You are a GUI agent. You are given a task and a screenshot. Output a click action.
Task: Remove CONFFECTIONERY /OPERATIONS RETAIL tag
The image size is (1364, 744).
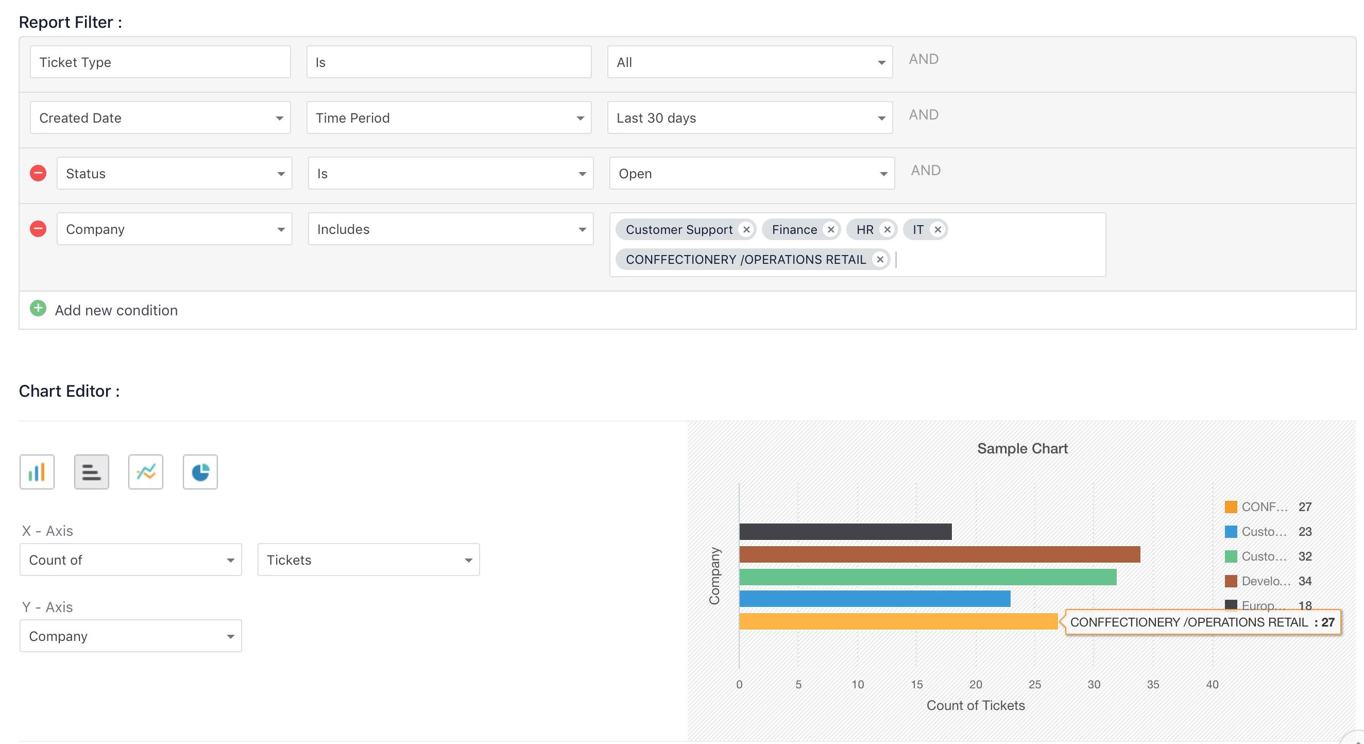pos(880,260)
